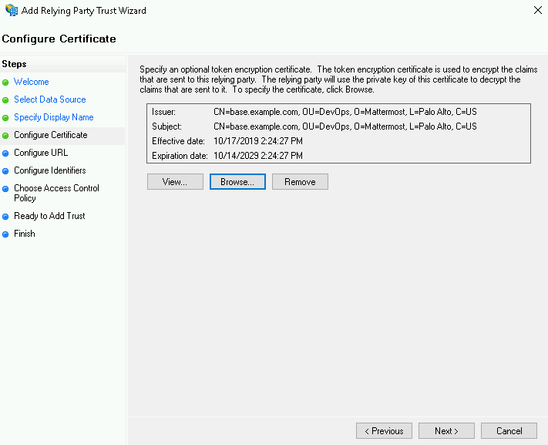Go back with the Previous button
This screenshot has width=548, height=445.
(384, 431)
